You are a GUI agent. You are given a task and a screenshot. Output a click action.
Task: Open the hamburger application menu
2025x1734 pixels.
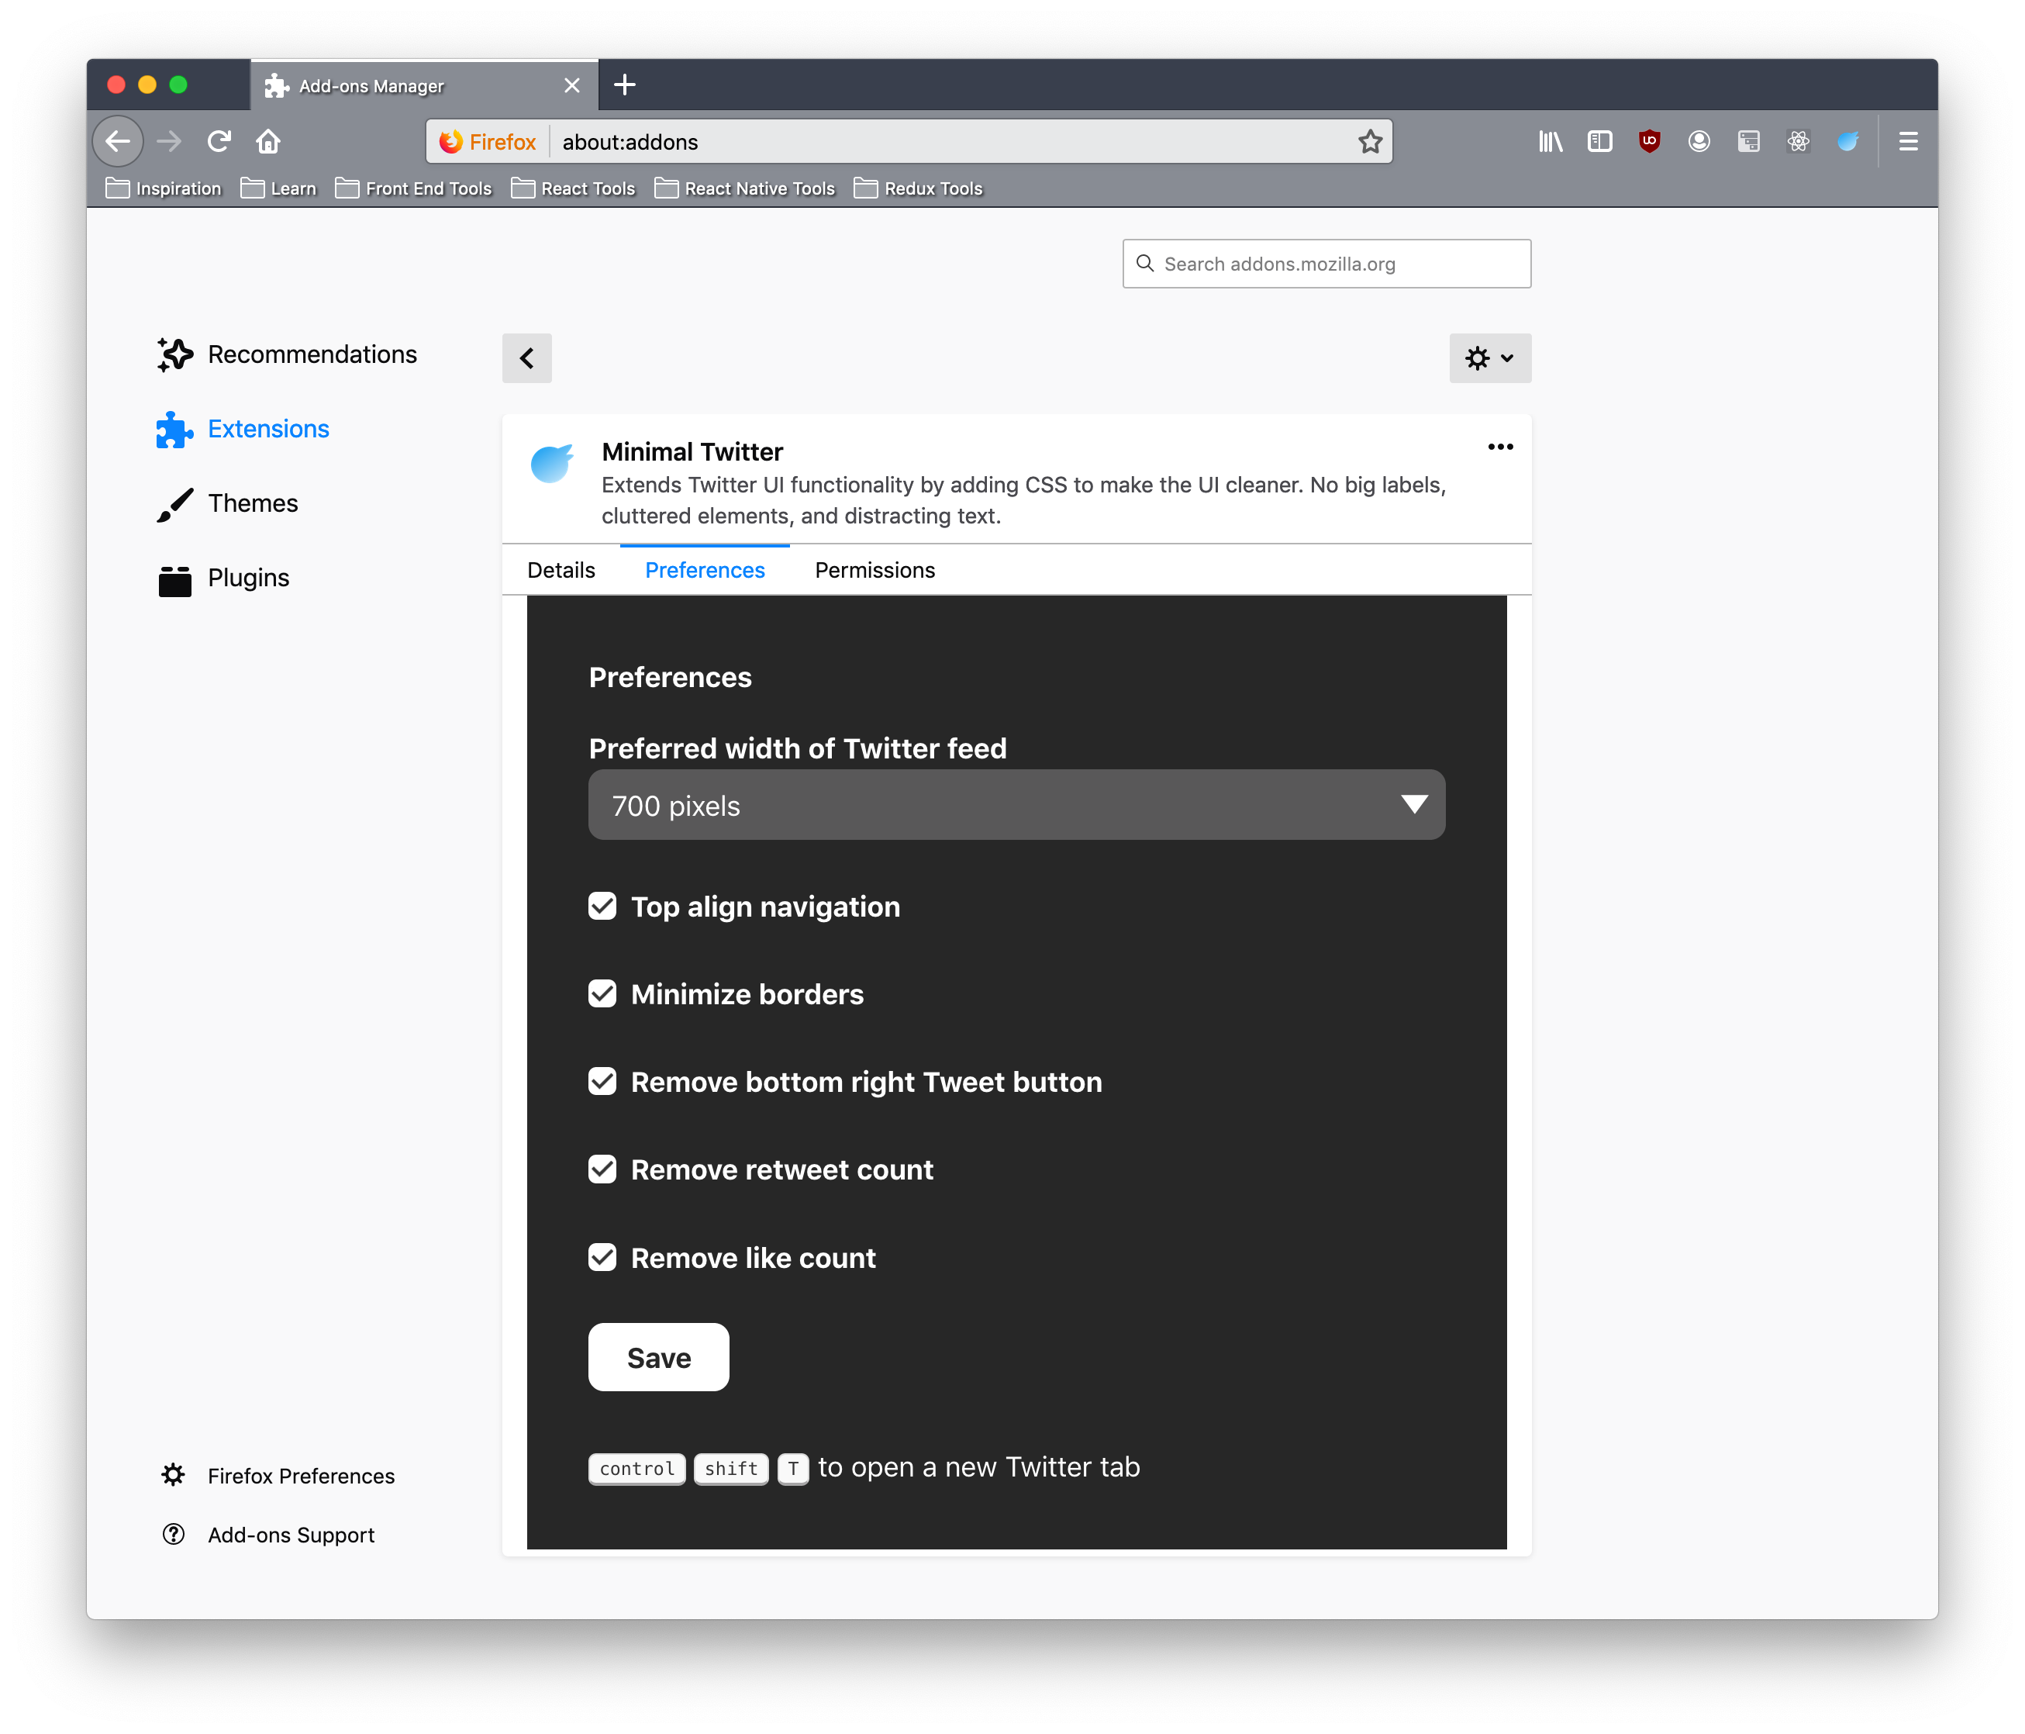click(1908, 142)
